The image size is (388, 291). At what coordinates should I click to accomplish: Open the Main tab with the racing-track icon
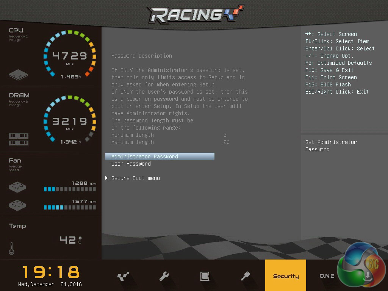pos(124,276)
